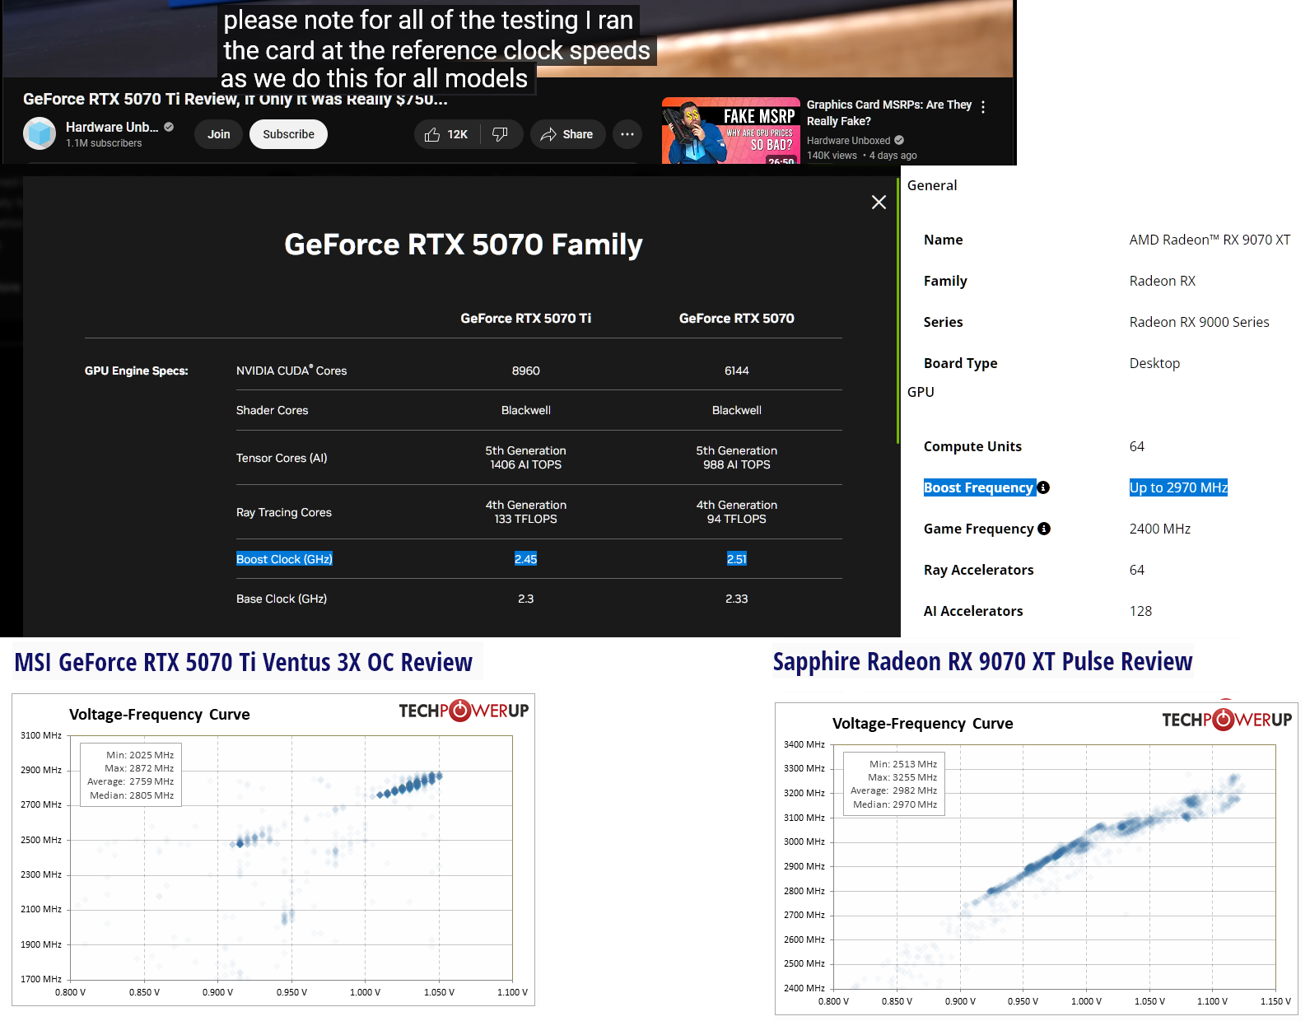Image resolution: width=1310 pixels, height=1021 pixels.
Task: Close the GeForce RTX 5070 Family popup
Action: pyautogui.click(x=879, y=203)
